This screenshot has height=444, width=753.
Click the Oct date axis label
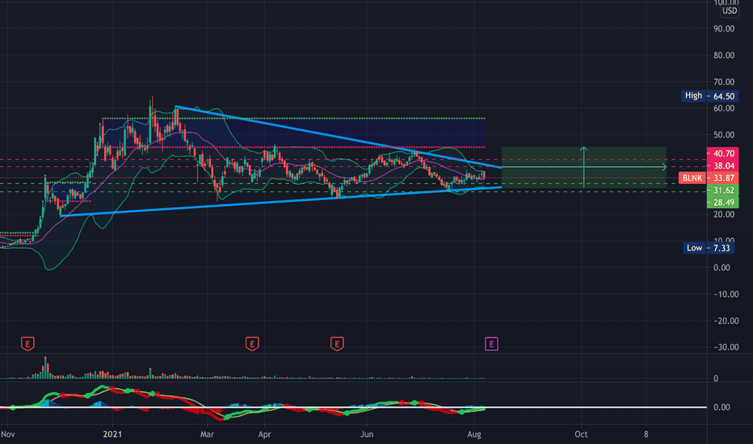tap(581, 434)
